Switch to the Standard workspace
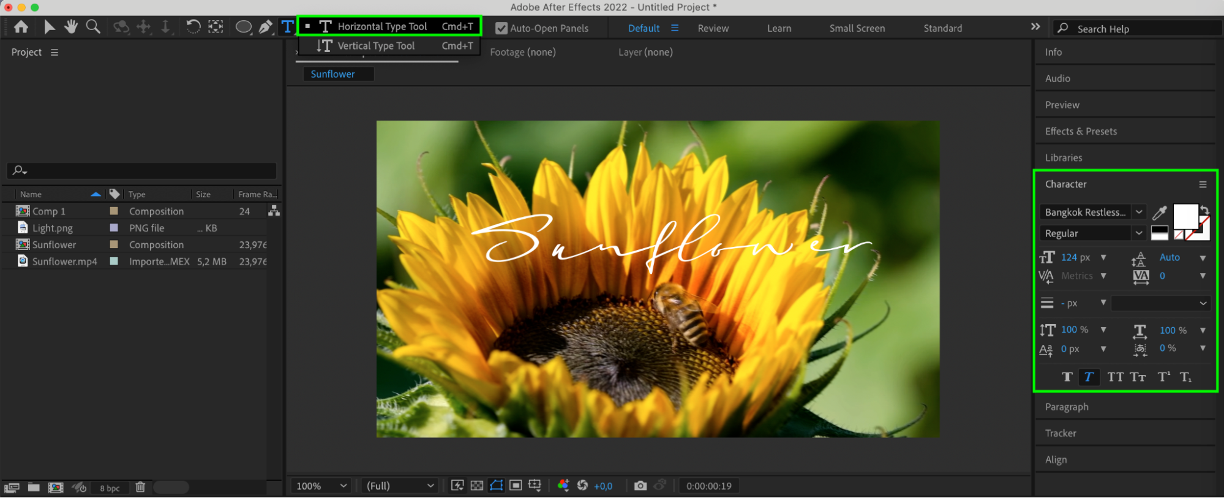1224x498 pixels. (x=943, y=28)
